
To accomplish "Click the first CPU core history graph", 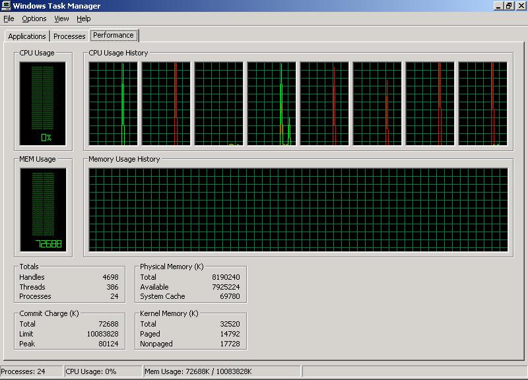I will coord(112,102).
